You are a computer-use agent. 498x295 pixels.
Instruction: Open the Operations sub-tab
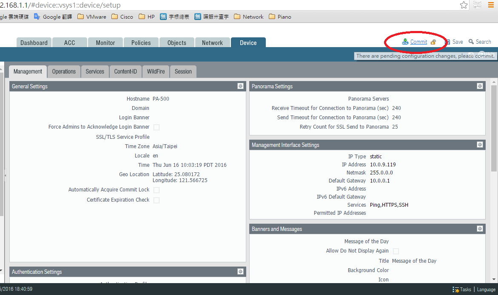point(64,72)
